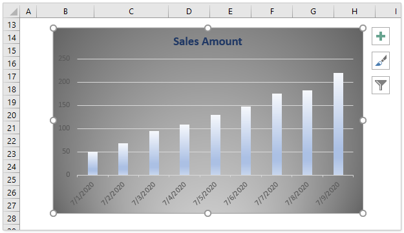Select row 16 header
Screen dimensions: 404x233
pos(12,63)
